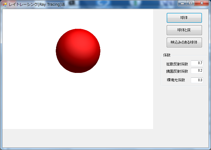
Task: Click the 環境光係数 label
Action: pyautogui.click(x=176, y=80)
